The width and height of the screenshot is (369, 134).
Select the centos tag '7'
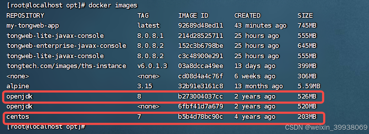pos(139,117)
